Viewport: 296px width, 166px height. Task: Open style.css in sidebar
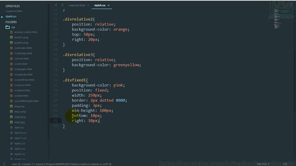click(19, 128)
